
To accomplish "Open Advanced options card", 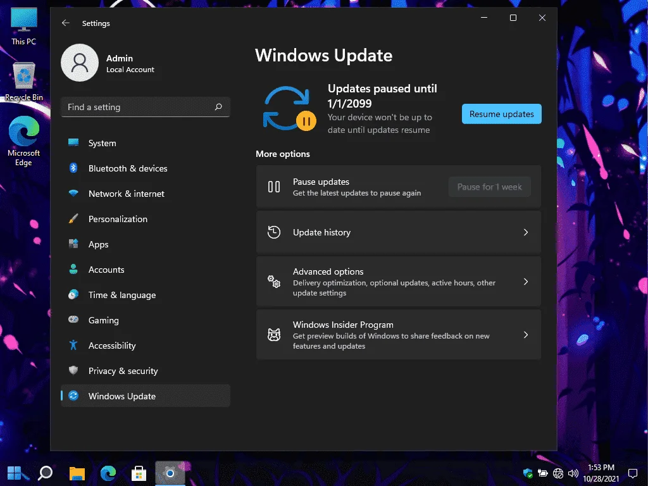I will click(399, 282).
